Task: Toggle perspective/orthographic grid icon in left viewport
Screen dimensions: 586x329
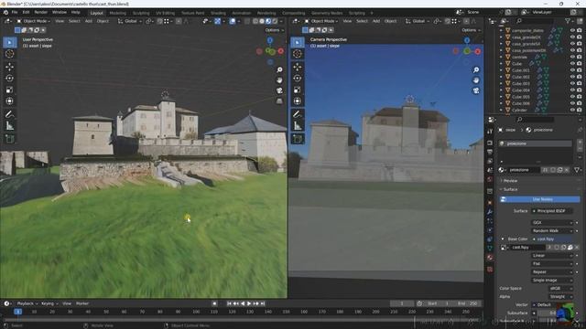Action: point(279,101)
